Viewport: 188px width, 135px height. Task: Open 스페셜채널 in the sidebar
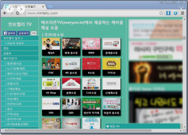pos(20,89)
